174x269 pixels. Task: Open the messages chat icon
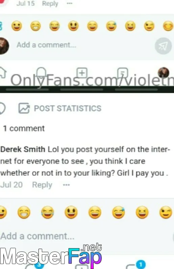click(x=123, y=73)
